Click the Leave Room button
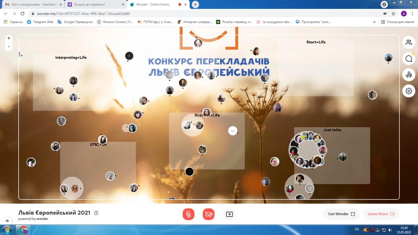This screenshot has width=418, height=235. tap(381, 214)
